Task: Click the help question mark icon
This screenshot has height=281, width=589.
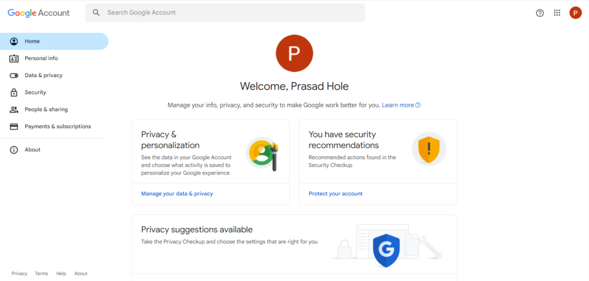Action: [x=540, y=13]
